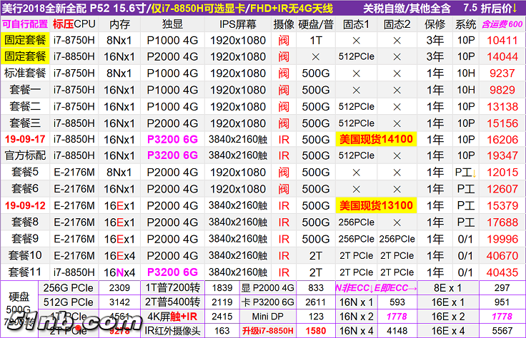The image size is (526, 338).
Task: Click the red 19-09-12 row label
Action: (26, 206)
